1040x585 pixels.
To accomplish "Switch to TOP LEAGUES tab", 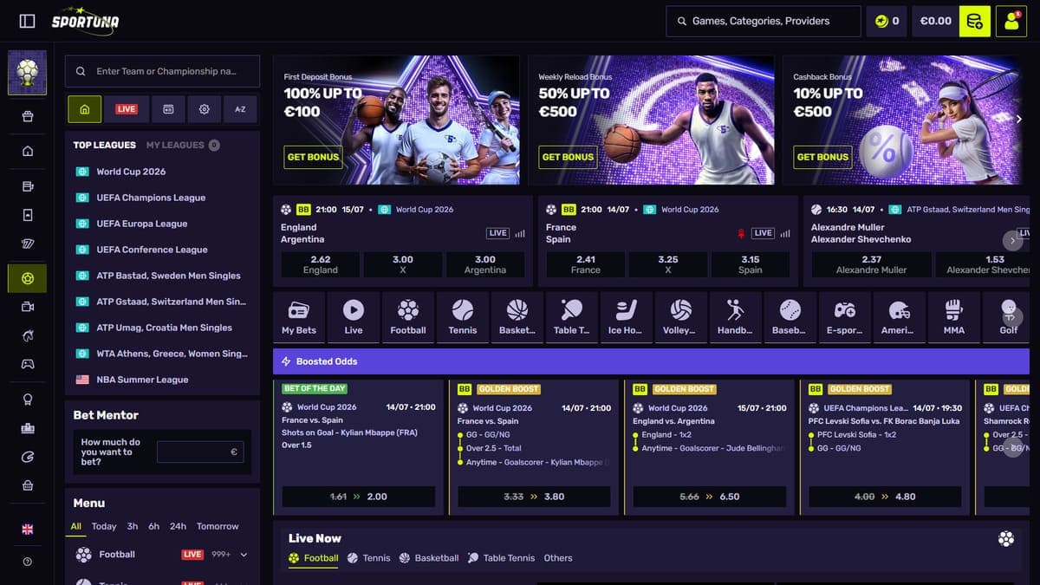I will (104, 145).
